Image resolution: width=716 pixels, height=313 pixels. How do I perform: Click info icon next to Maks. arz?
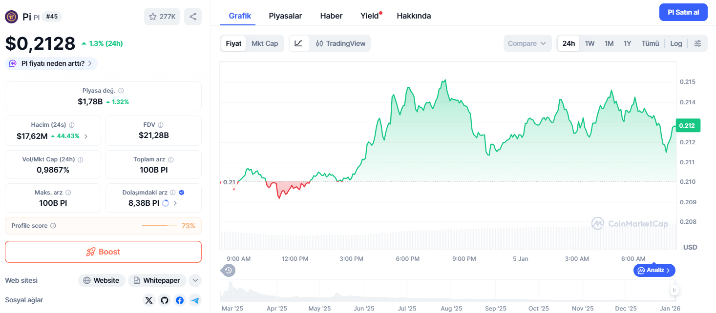click(x=68, y=193)
